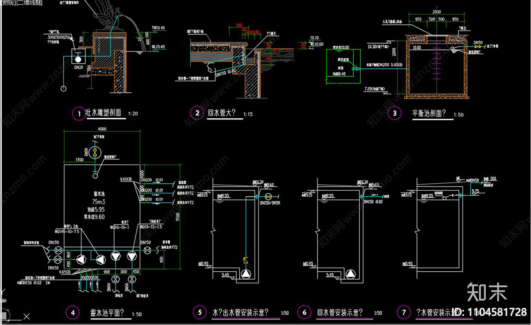531x325 pixels.
Task: Select the 4000 dimension text
Action: pos(102,129)
